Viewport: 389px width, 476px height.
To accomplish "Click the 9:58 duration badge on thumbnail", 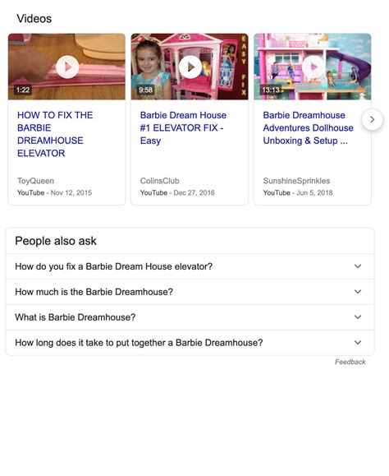I will coord(146,90).
